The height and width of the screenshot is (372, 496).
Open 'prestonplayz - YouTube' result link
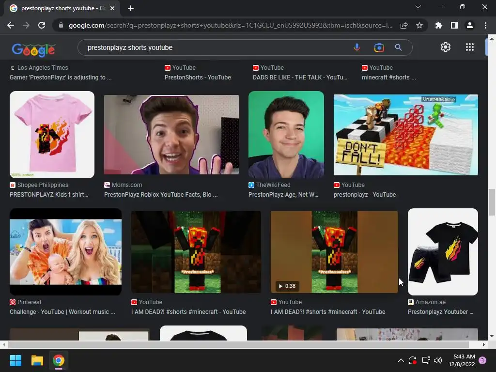tap(365, 195)
